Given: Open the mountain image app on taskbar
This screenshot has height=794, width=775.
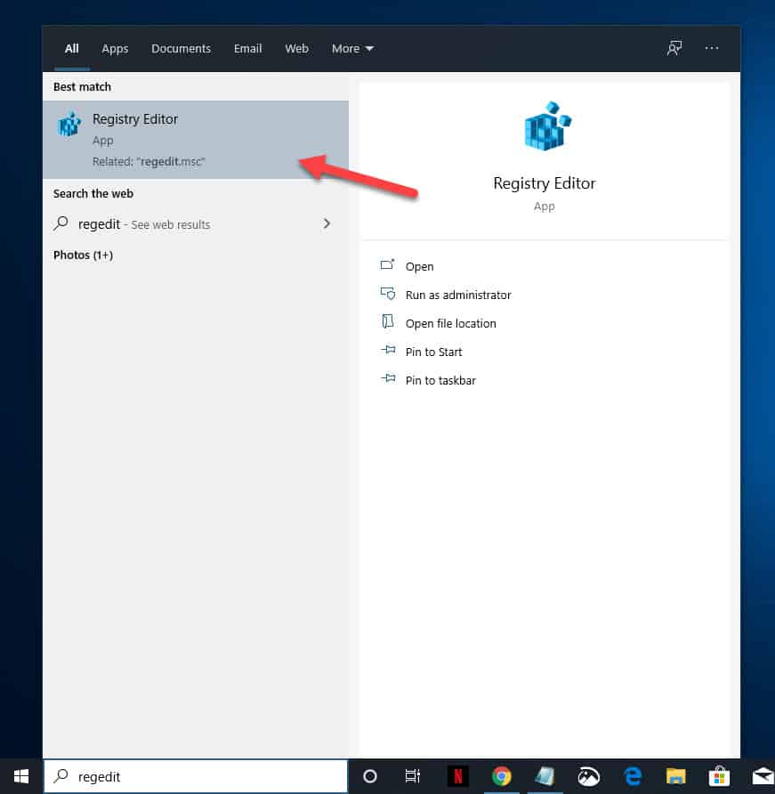Looking at the screenshot, I should 589,776.
